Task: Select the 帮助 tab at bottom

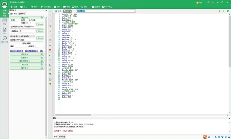Action: coord(55,137)
